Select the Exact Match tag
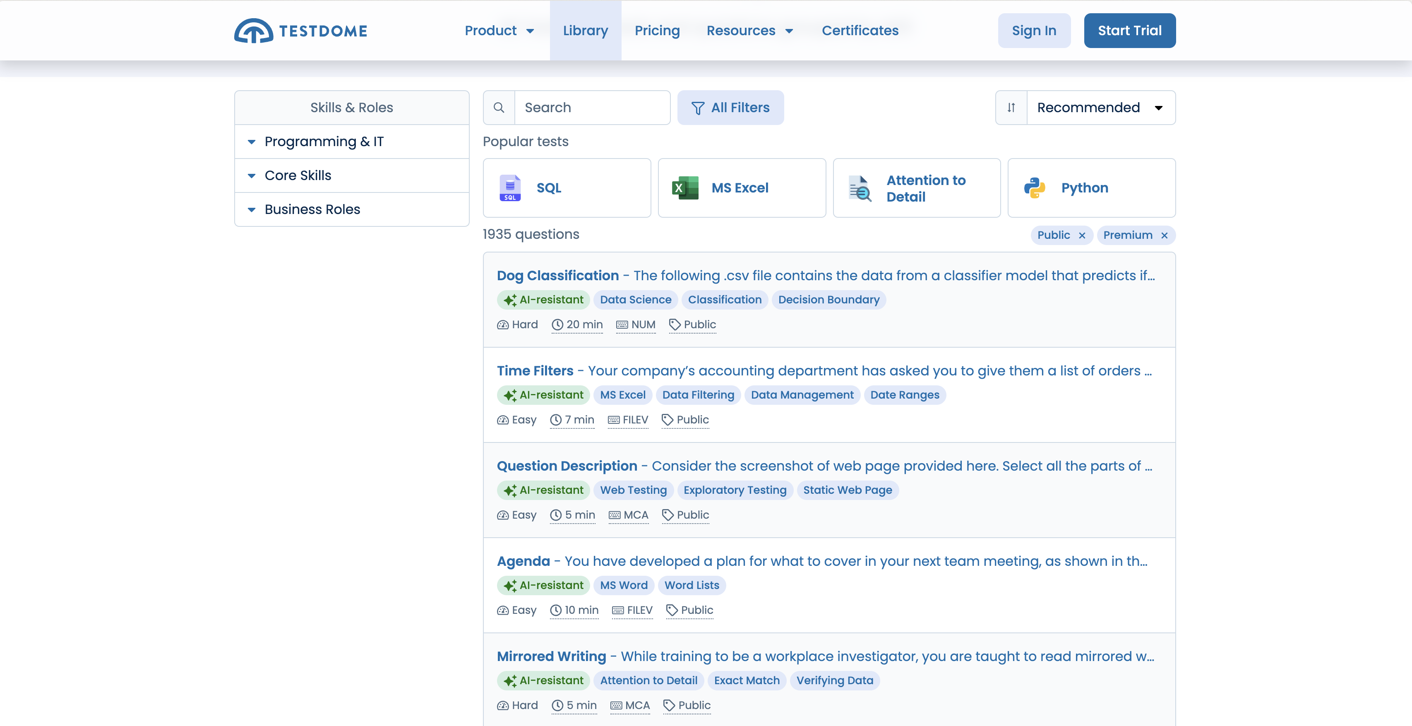1412x726 pixels. tap(747, 680)
